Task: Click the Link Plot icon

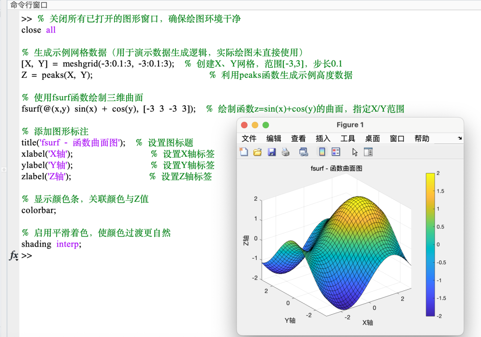Action: click(x=304, y=152)
